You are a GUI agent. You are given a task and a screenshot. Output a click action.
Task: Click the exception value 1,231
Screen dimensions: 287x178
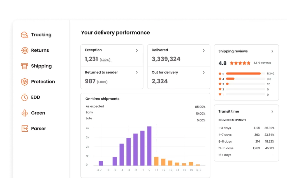click(91, 59)
